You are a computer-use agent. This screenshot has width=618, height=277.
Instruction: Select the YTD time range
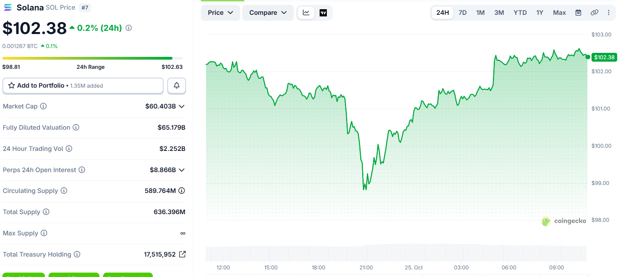click(x=520, y=13)
